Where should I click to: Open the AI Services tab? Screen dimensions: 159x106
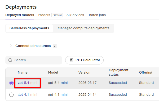click(75, 15)
